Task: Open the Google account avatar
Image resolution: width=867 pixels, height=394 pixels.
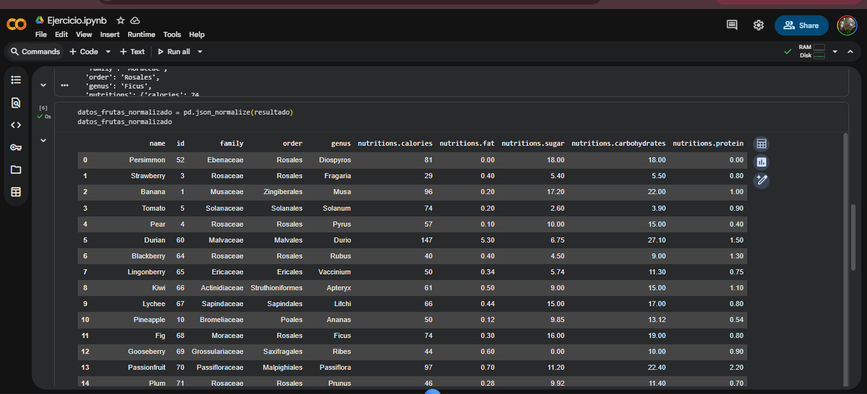Action: (x=847, y=25)
